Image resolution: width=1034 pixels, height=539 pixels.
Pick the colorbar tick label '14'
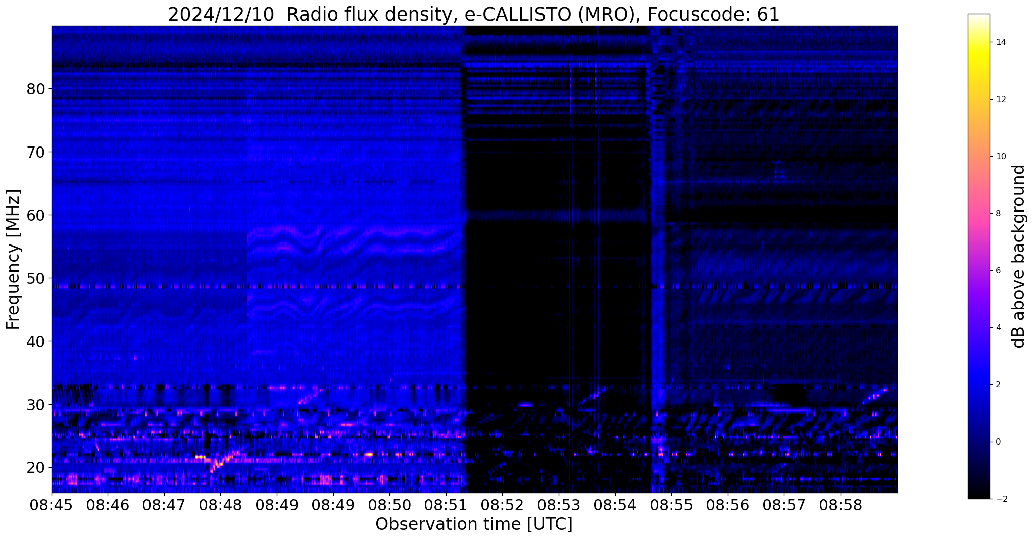pos(1000,42)
